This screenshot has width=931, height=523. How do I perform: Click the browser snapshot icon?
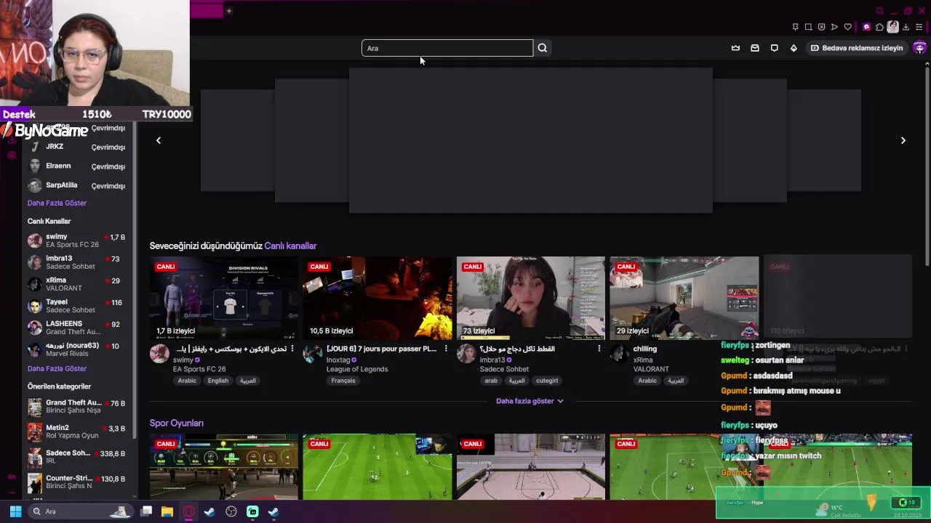point(808,27)
